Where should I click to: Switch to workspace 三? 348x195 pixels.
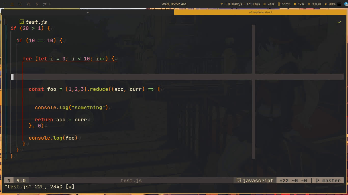(20, 4)
